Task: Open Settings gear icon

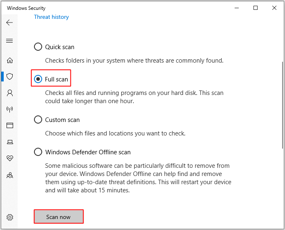Action: pyautogui.click(x=10, y=217)
